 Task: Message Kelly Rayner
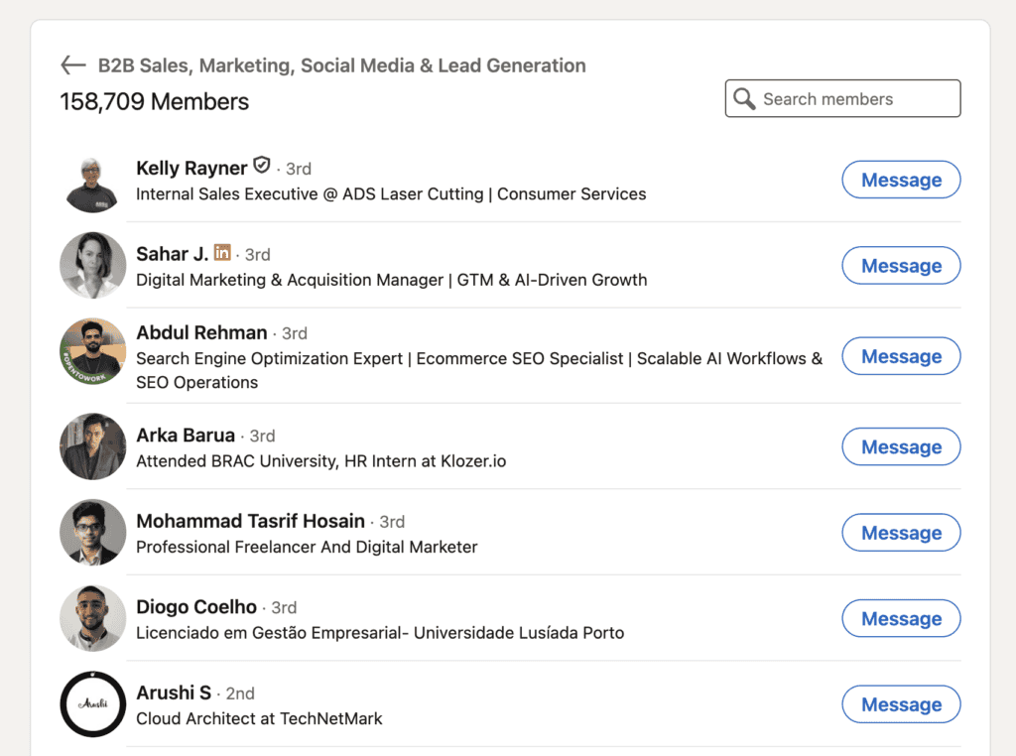pyautogui.click(x=901, y=180)
